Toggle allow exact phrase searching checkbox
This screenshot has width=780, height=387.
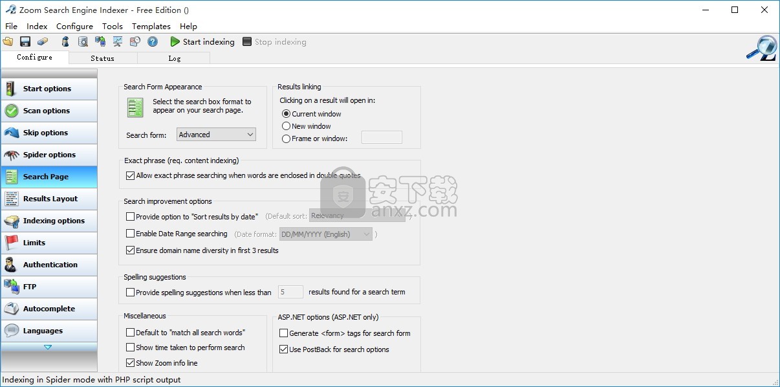(131, 175)
